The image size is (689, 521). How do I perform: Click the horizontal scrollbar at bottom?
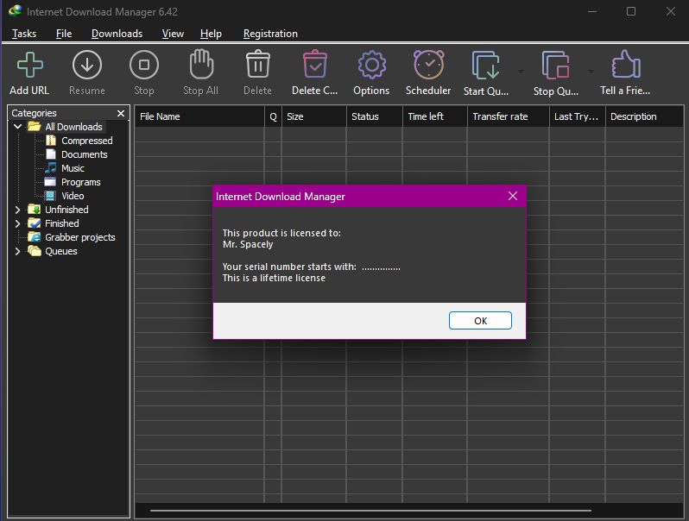pyautogui.click(x=370, y=511)
